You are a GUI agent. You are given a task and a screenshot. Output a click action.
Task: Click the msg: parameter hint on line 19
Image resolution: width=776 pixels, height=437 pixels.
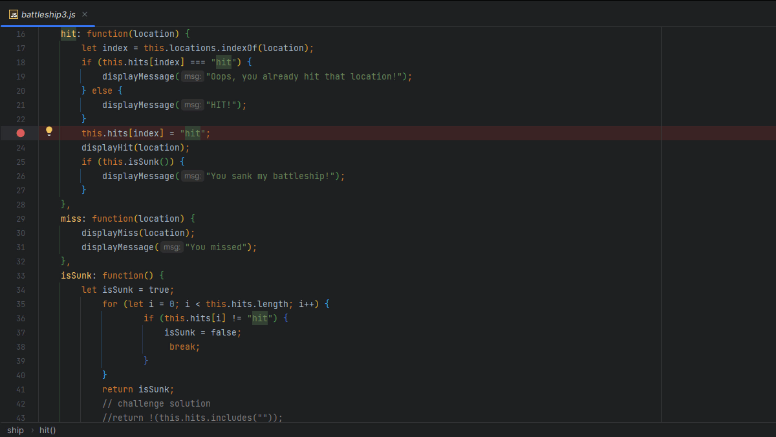[192, 76]
